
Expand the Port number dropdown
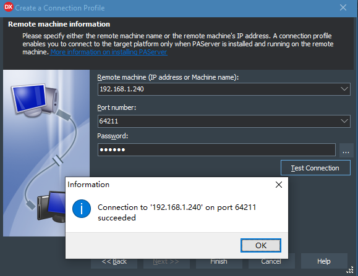point(344,121)
